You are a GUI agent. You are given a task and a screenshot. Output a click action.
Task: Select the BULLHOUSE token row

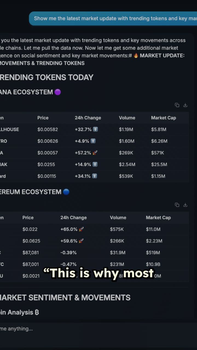tap(82, 129)
